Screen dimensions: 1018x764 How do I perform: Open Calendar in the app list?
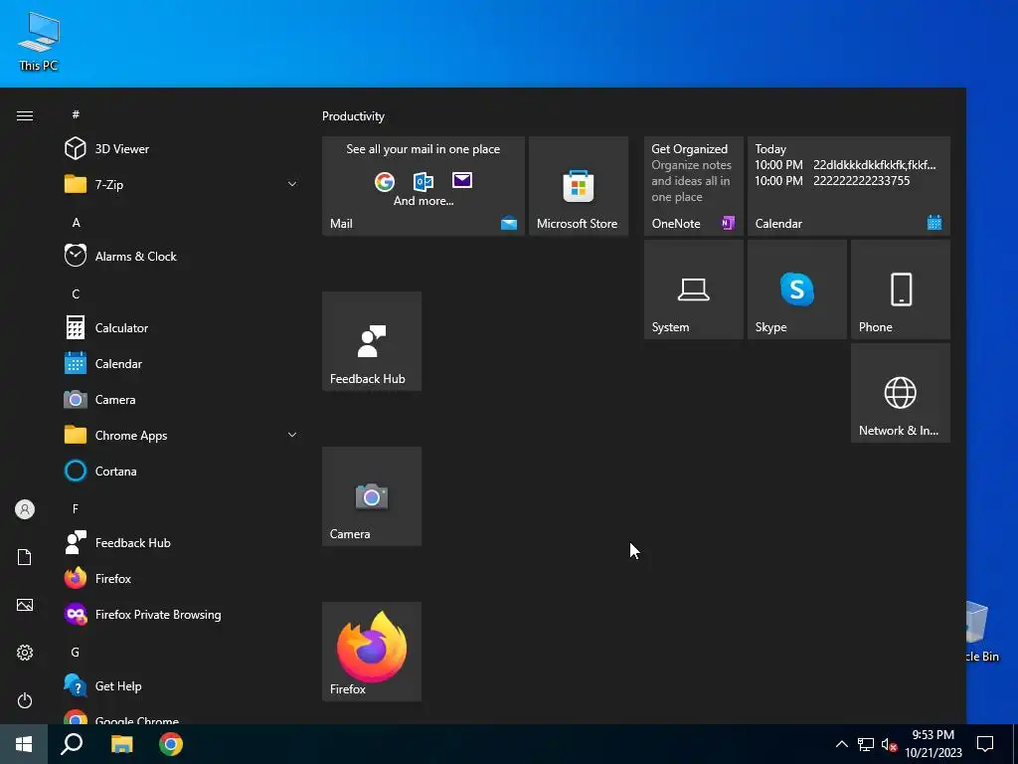coord(182,364)
